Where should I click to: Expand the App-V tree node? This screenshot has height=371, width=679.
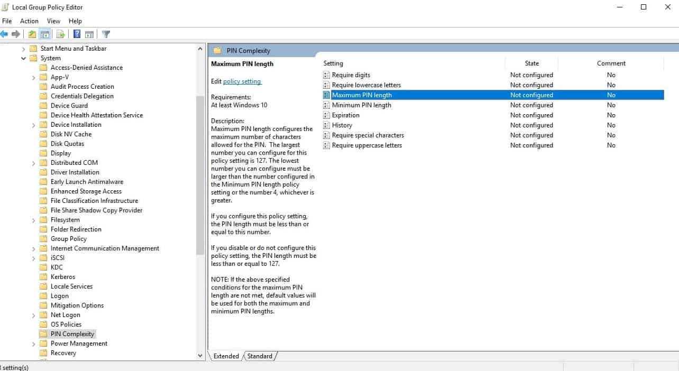pyautogui.click(x=34, y=77)
